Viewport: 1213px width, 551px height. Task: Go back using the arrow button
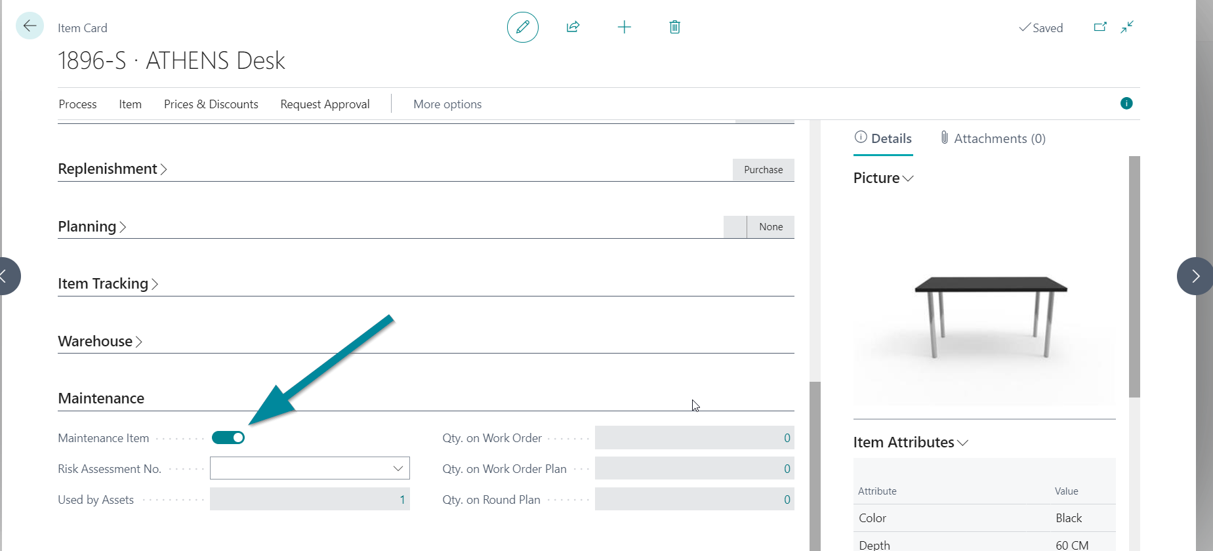pos(30,26)
